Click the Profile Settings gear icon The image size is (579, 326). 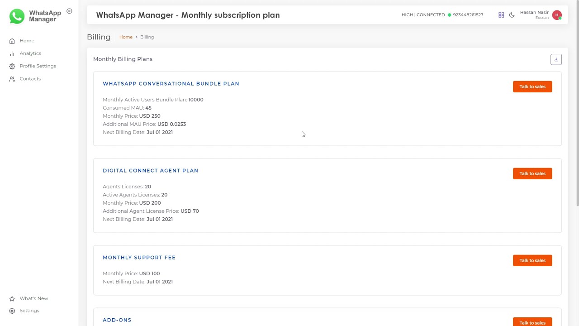click(x=12, y=66)
